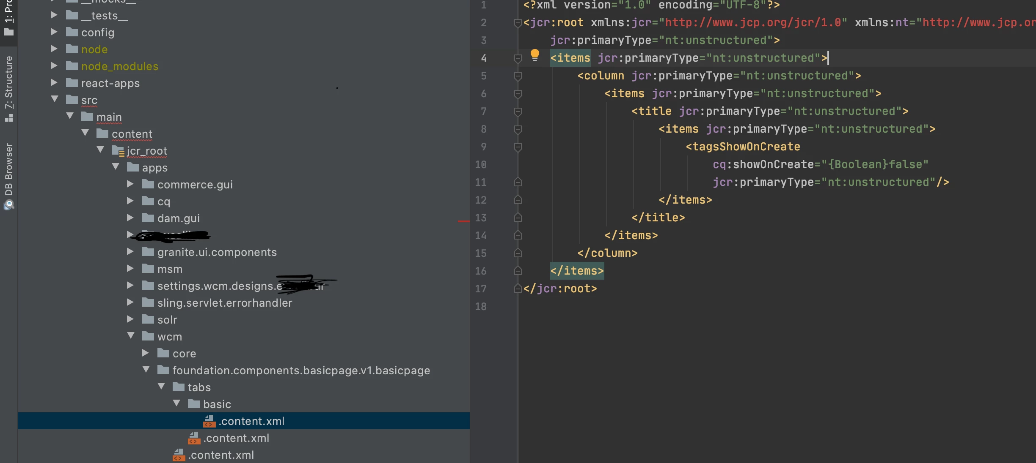1036x463 pixels.
Task: Collapse the src folder tree arrow
Action: click(x=55, y=99)
